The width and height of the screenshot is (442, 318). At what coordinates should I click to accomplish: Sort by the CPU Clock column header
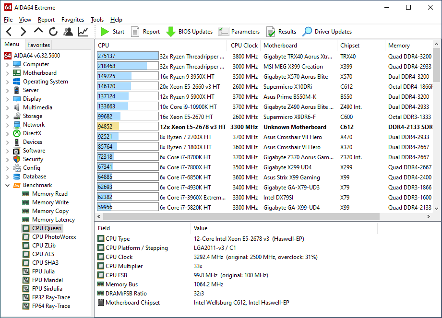click(x=244, y=46)
